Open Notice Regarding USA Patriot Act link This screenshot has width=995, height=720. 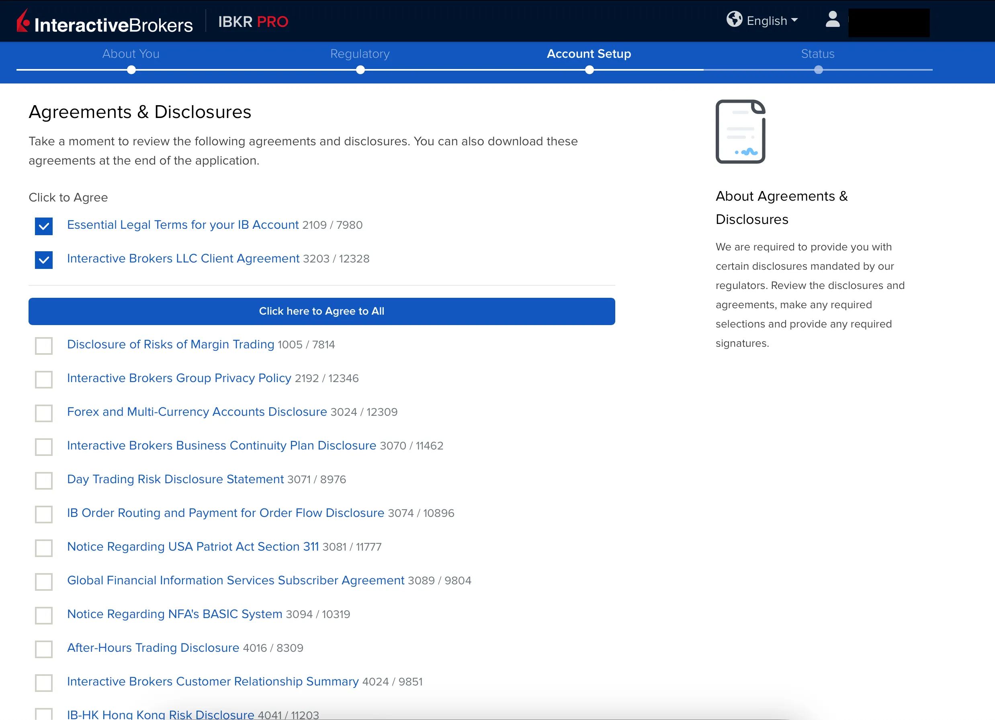pyautogui.click(x=193, y=547)
